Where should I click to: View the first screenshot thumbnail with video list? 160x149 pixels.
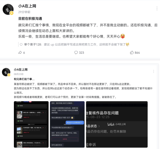(x=31, y=124)
